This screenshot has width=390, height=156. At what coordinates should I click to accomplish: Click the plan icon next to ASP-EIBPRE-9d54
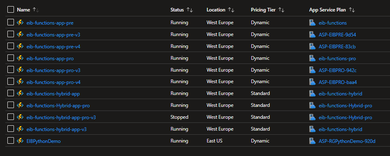click(x=312, y=34)
